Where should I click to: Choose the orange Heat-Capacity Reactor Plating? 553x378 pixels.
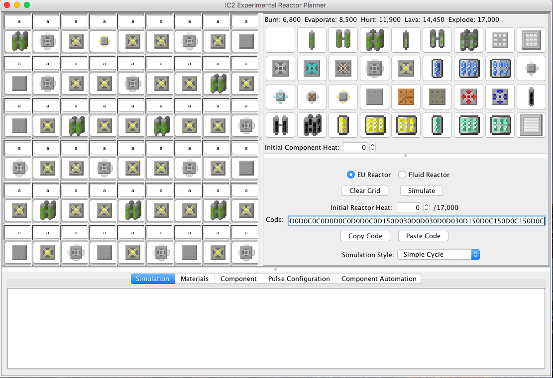(x=406, y=96)
